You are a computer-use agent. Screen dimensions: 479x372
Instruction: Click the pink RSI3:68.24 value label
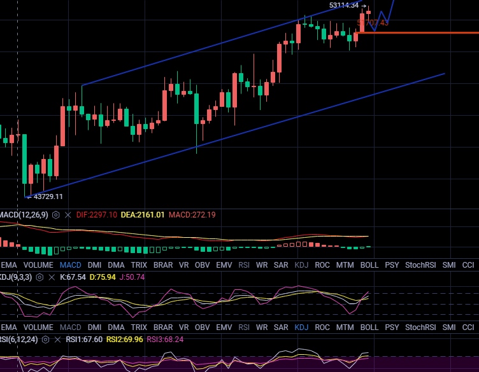pos(165,340)
